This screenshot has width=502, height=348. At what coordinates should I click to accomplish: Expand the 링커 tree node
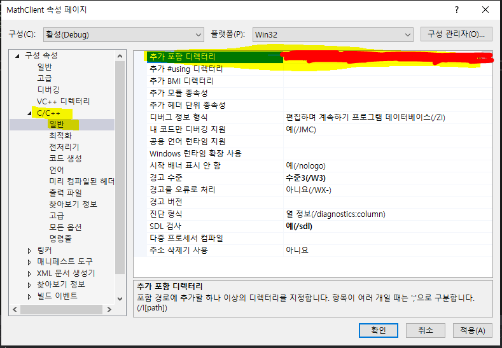(29, 251)
